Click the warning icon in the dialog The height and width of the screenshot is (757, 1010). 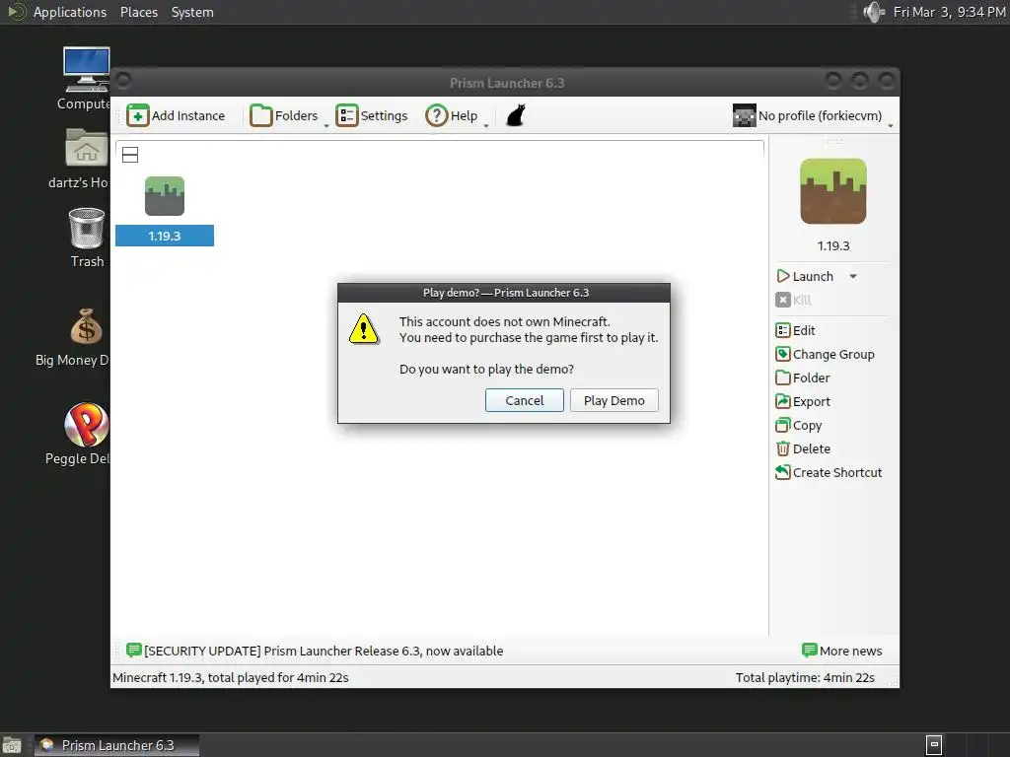364,329
